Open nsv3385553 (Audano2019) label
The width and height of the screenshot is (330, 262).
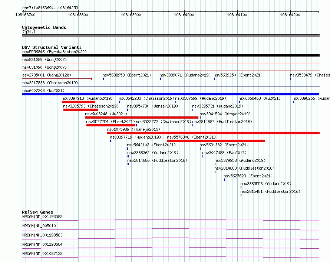266,184
